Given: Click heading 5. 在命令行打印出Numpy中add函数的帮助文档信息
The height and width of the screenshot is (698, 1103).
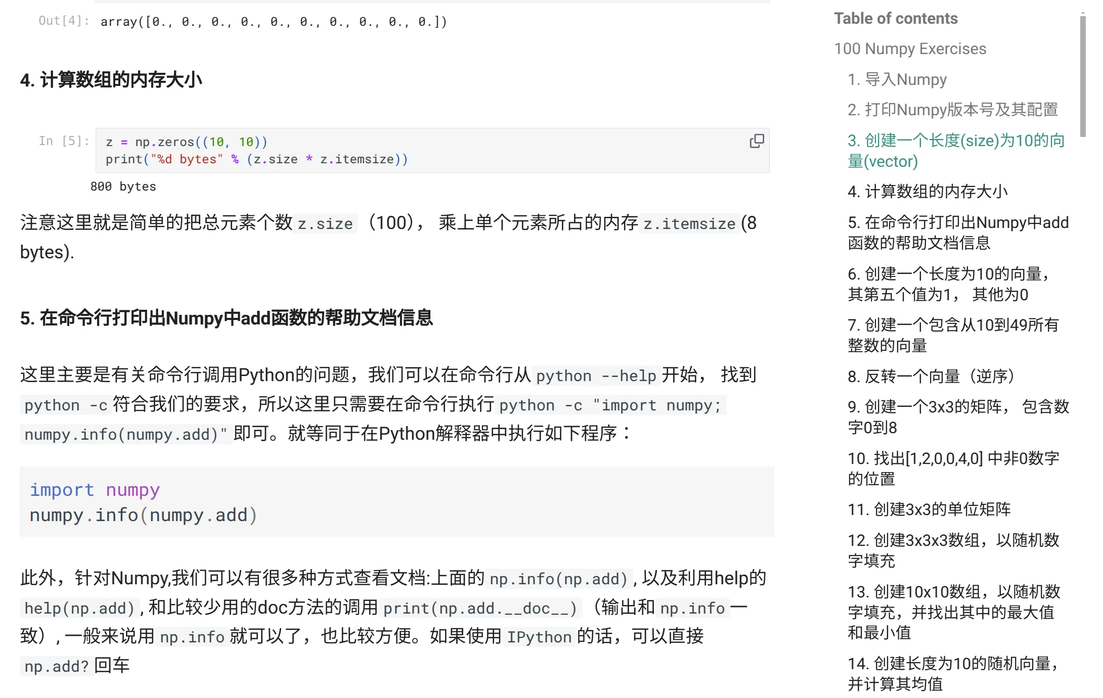Looking at the screenshot, I should [226, 318].
